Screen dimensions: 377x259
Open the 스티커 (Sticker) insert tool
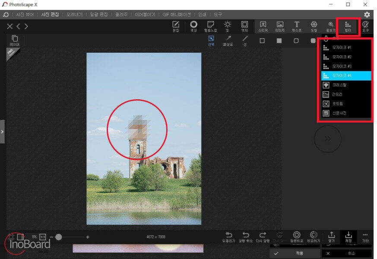pyautogui.click(x=263, y=26)
